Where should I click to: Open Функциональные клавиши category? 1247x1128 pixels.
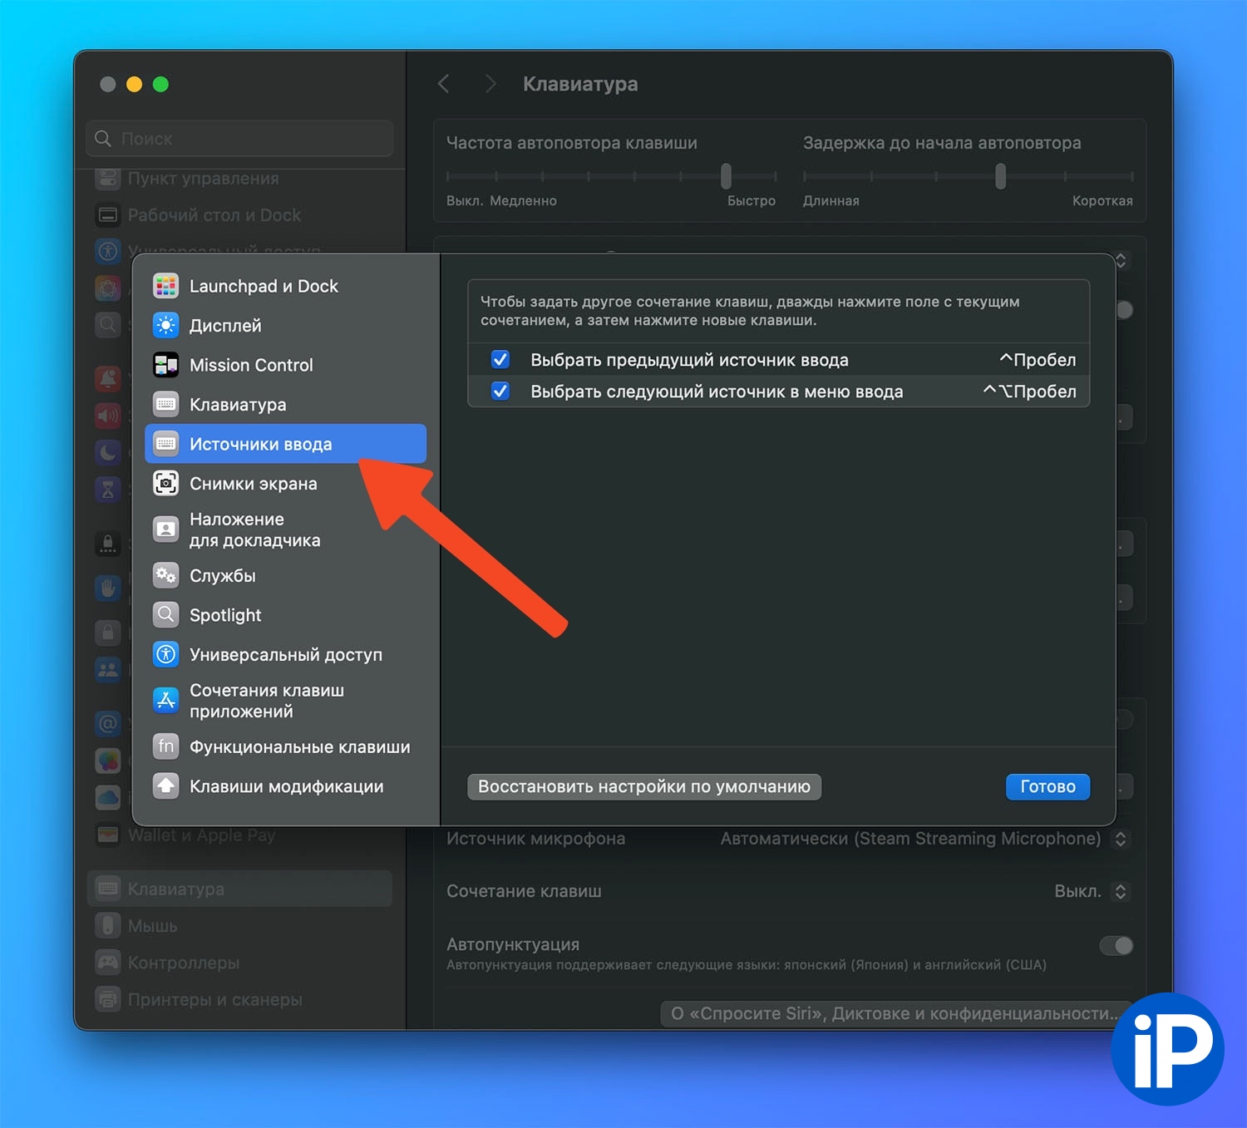285,746
